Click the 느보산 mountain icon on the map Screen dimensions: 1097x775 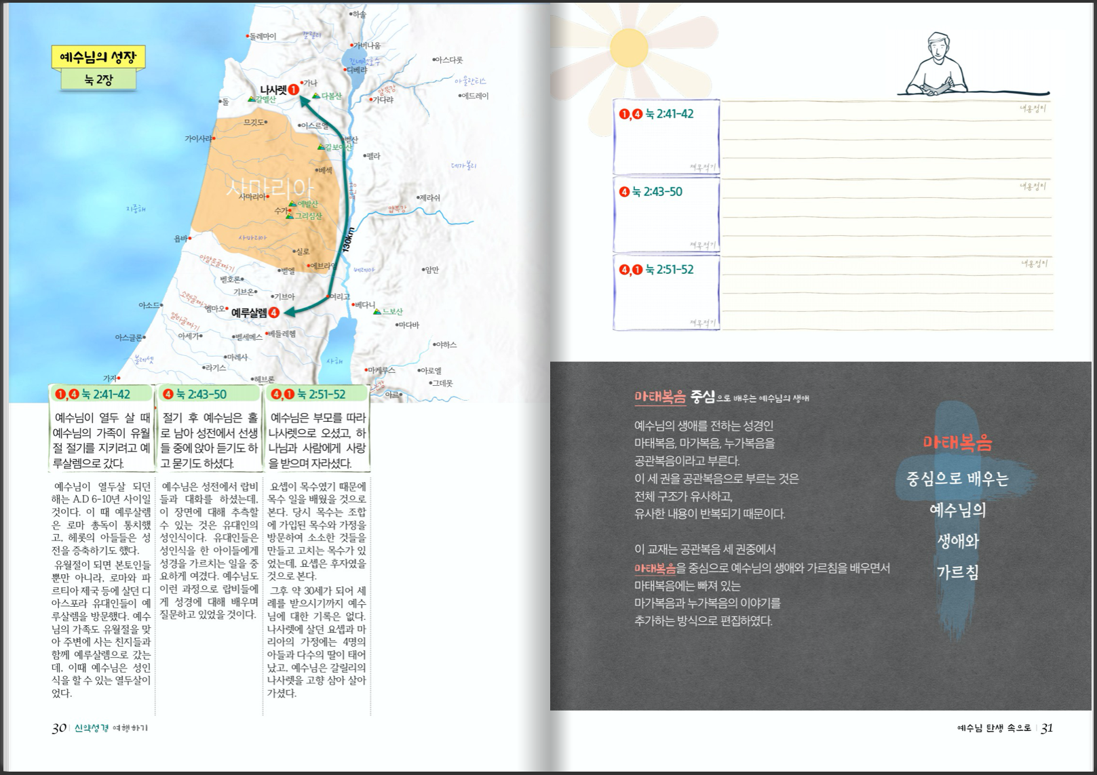tap(377, 311)
